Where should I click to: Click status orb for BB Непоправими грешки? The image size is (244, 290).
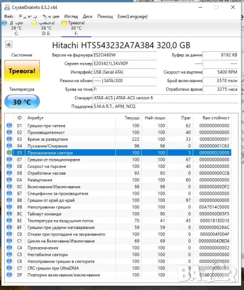point(9,207)
